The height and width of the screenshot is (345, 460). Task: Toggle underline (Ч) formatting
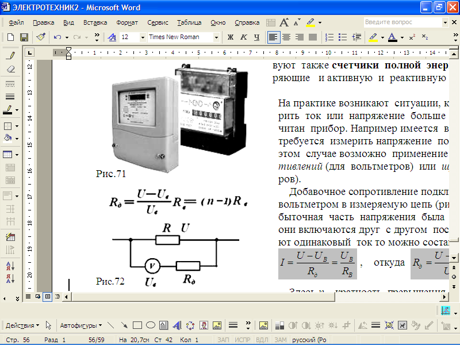point(256,37)
